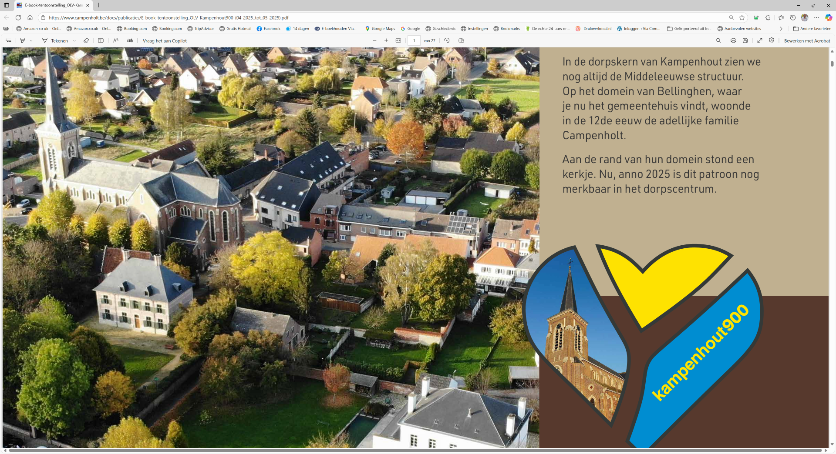Click the address bar URL

tap(169, 18)
